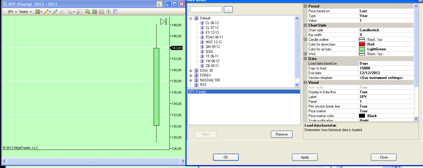Click the instrument search input field
423x168 pixels.
click(x=206, y=9)
